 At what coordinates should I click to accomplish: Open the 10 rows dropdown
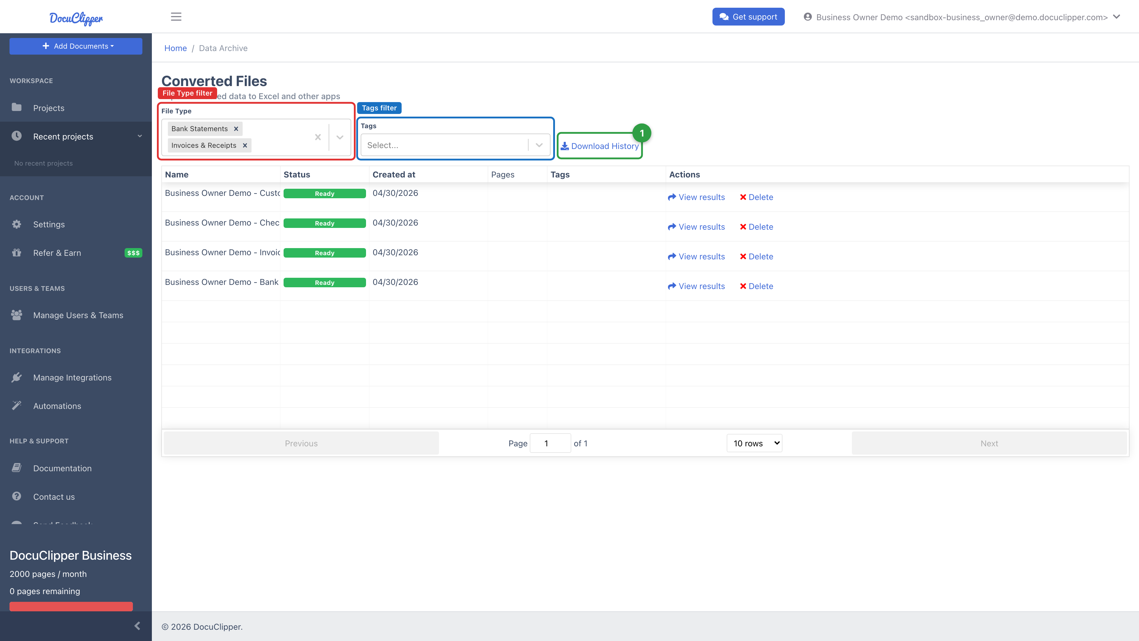[x=754, y=443]
